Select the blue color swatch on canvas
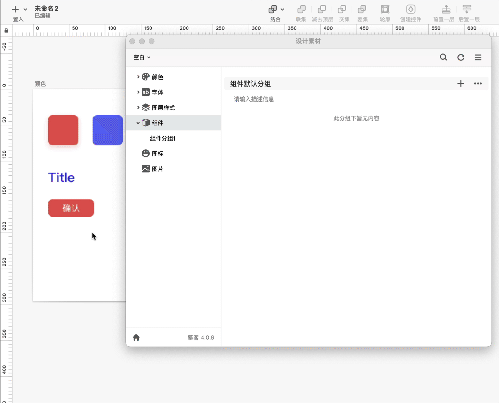 click(107, 130)
